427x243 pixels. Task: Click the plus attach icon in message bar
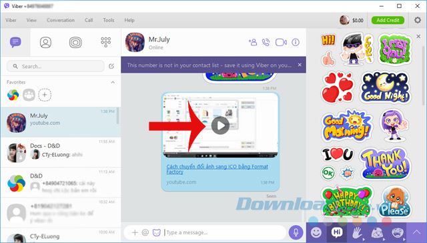(135, 232)
